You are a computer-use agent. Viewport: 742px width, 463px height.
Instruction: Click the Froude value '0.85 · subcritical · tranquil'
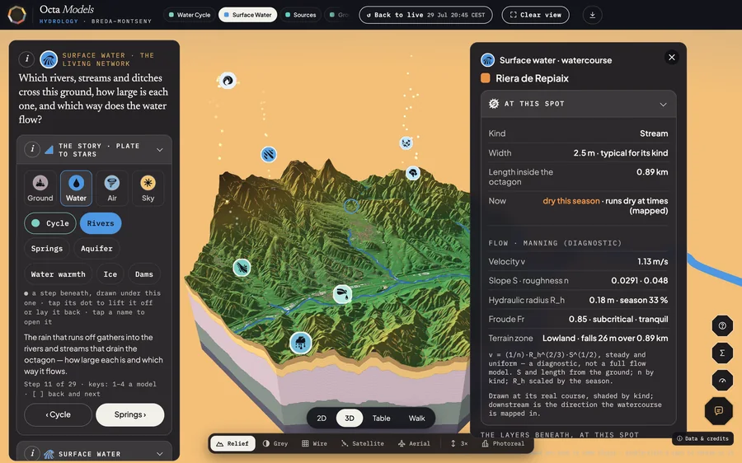(x=618, y=319)
